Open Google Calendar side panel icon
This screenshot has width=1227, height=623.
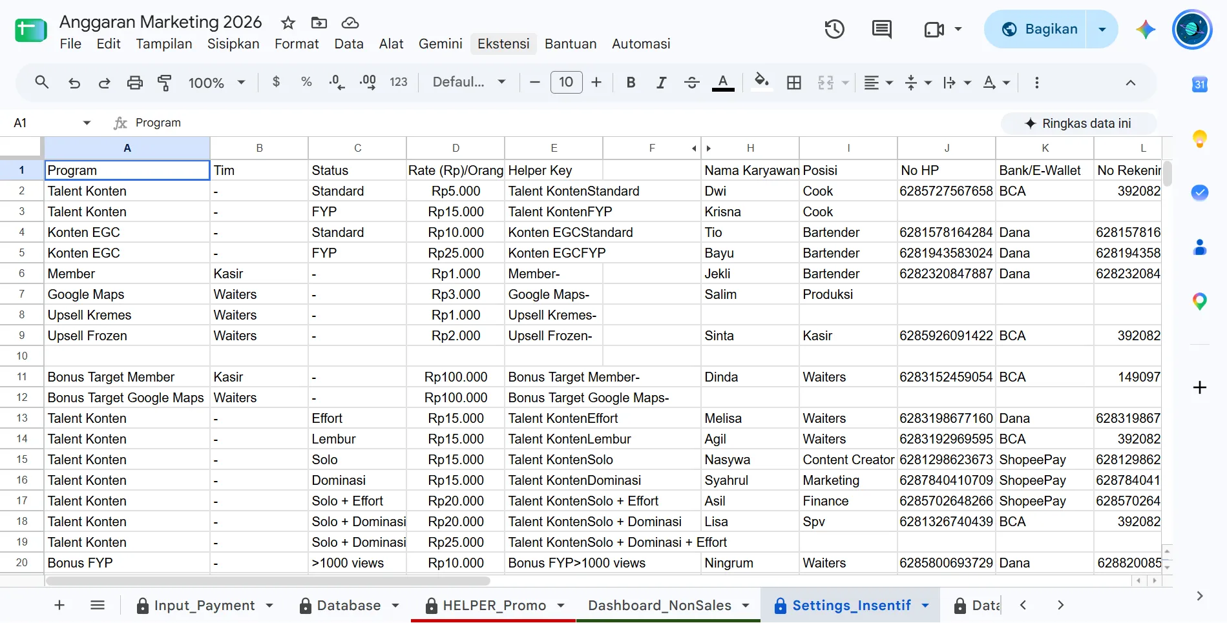[x=1199, y=85]
